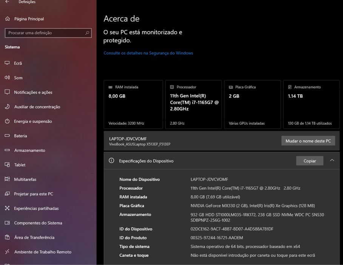This screenshot has width=343, height=265.
Task: Click the 8,00 GB (7,69 GB utilizável) value
Action: pyautogui.click(x=215, y=197)
